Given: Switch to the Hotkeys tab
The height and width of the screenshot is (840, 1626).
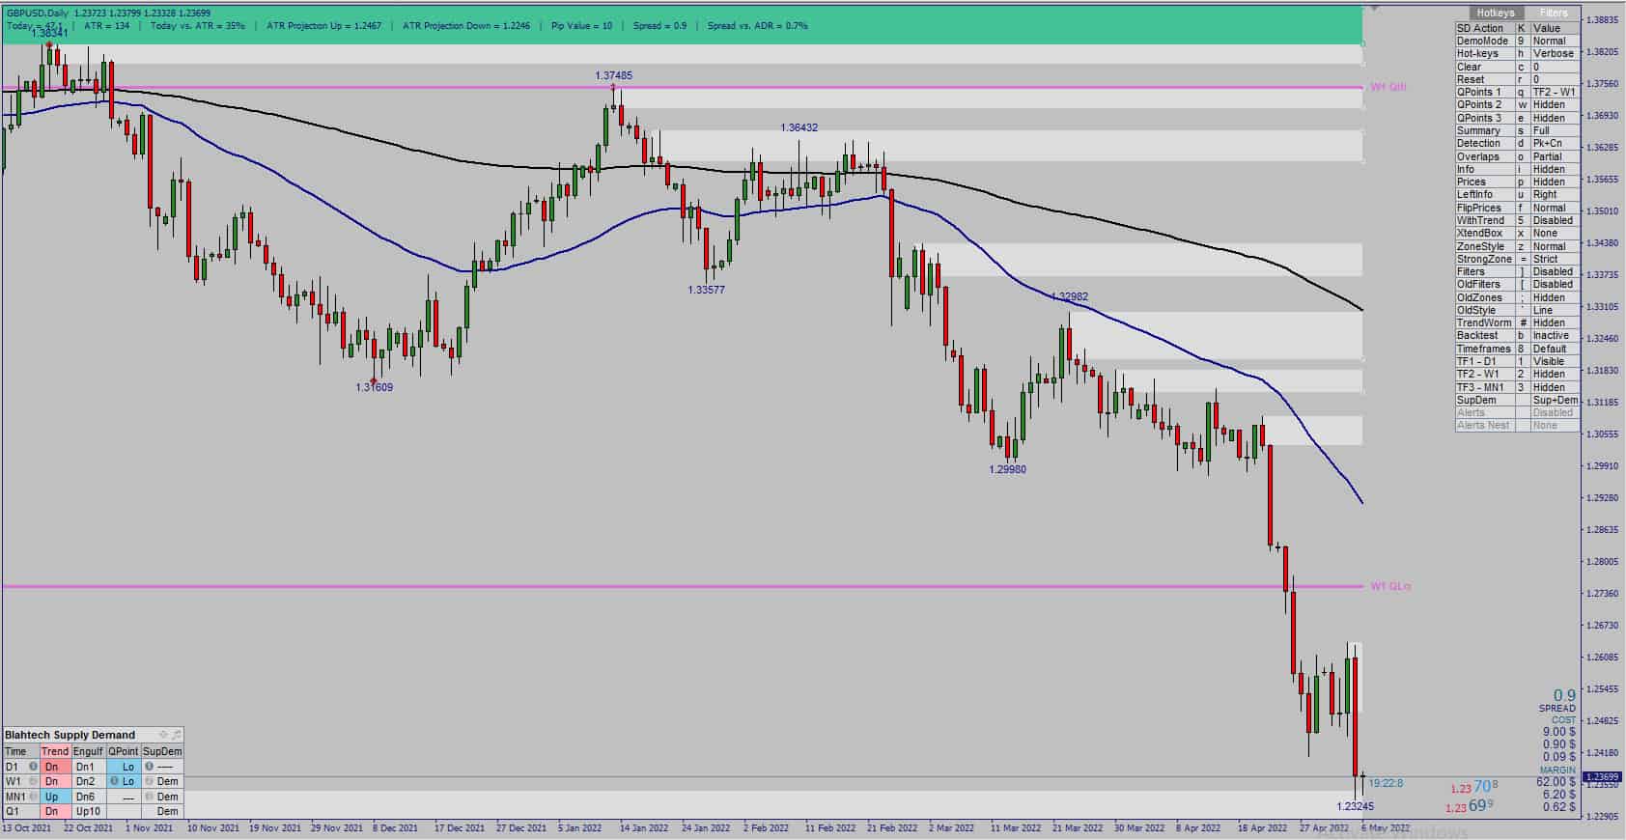Looking at the screenshot, I should (x=1496, y=13).
